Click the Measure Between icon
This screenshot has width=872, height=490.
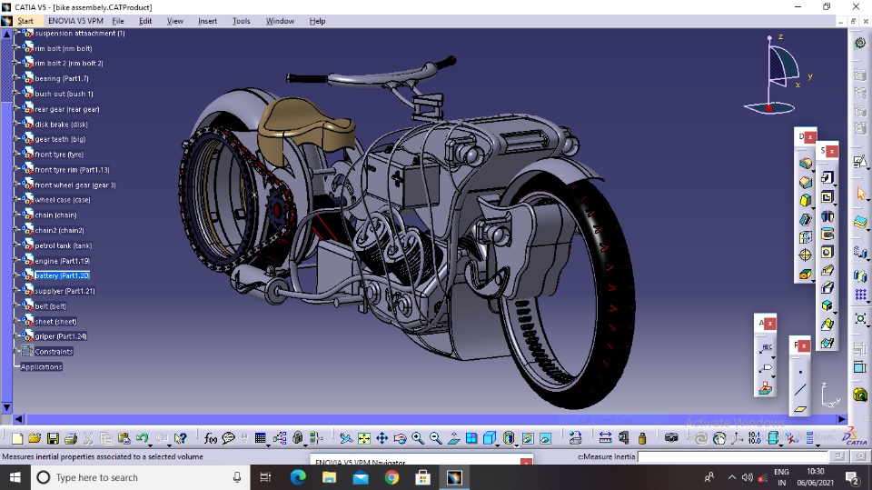(605, 438)
